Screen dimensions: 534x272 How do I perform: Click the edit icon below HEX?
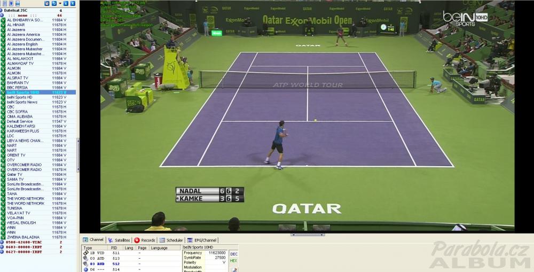coord(234,269)
